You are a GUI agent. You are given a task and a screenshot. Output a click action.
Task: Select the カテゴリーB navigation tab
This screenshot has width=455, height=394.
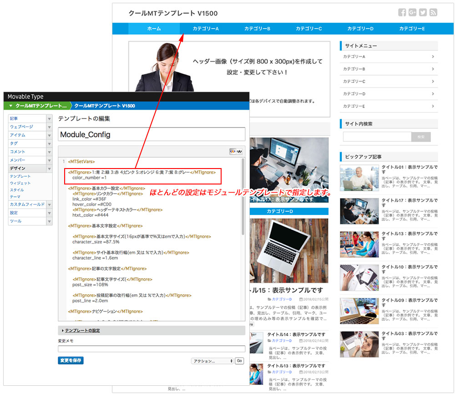(258, 29)
